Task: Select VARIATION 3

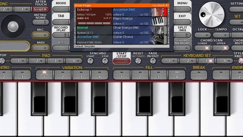Action: [x=81, y=75]
